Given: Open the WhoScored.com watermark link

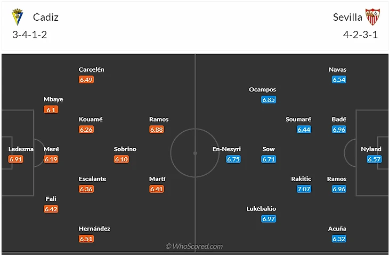Looking at the screenshot, I should click(x=194, y=246).
